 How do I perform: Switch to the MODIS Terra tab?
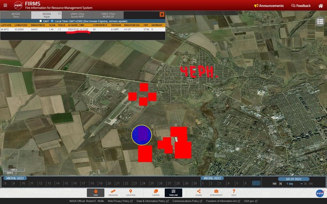(16, 15)
